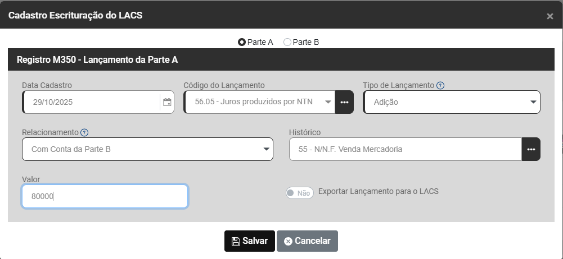563x259 pixels.
Task: Open the calendar picker for Data Cadastro
Action: [x=167, y=103]
